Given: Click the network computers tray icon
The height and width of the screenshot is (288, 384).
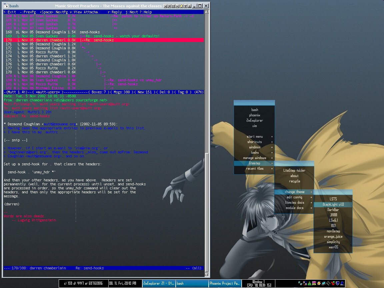Looking at the screenshot, I should point(323,283).
